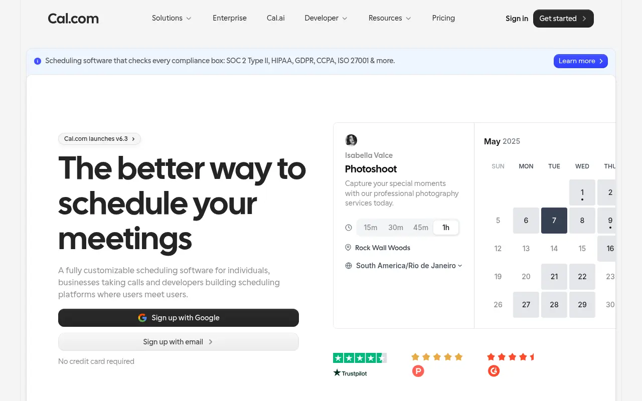Click the location pin beside Rock Wall Woods

(349, 247)
